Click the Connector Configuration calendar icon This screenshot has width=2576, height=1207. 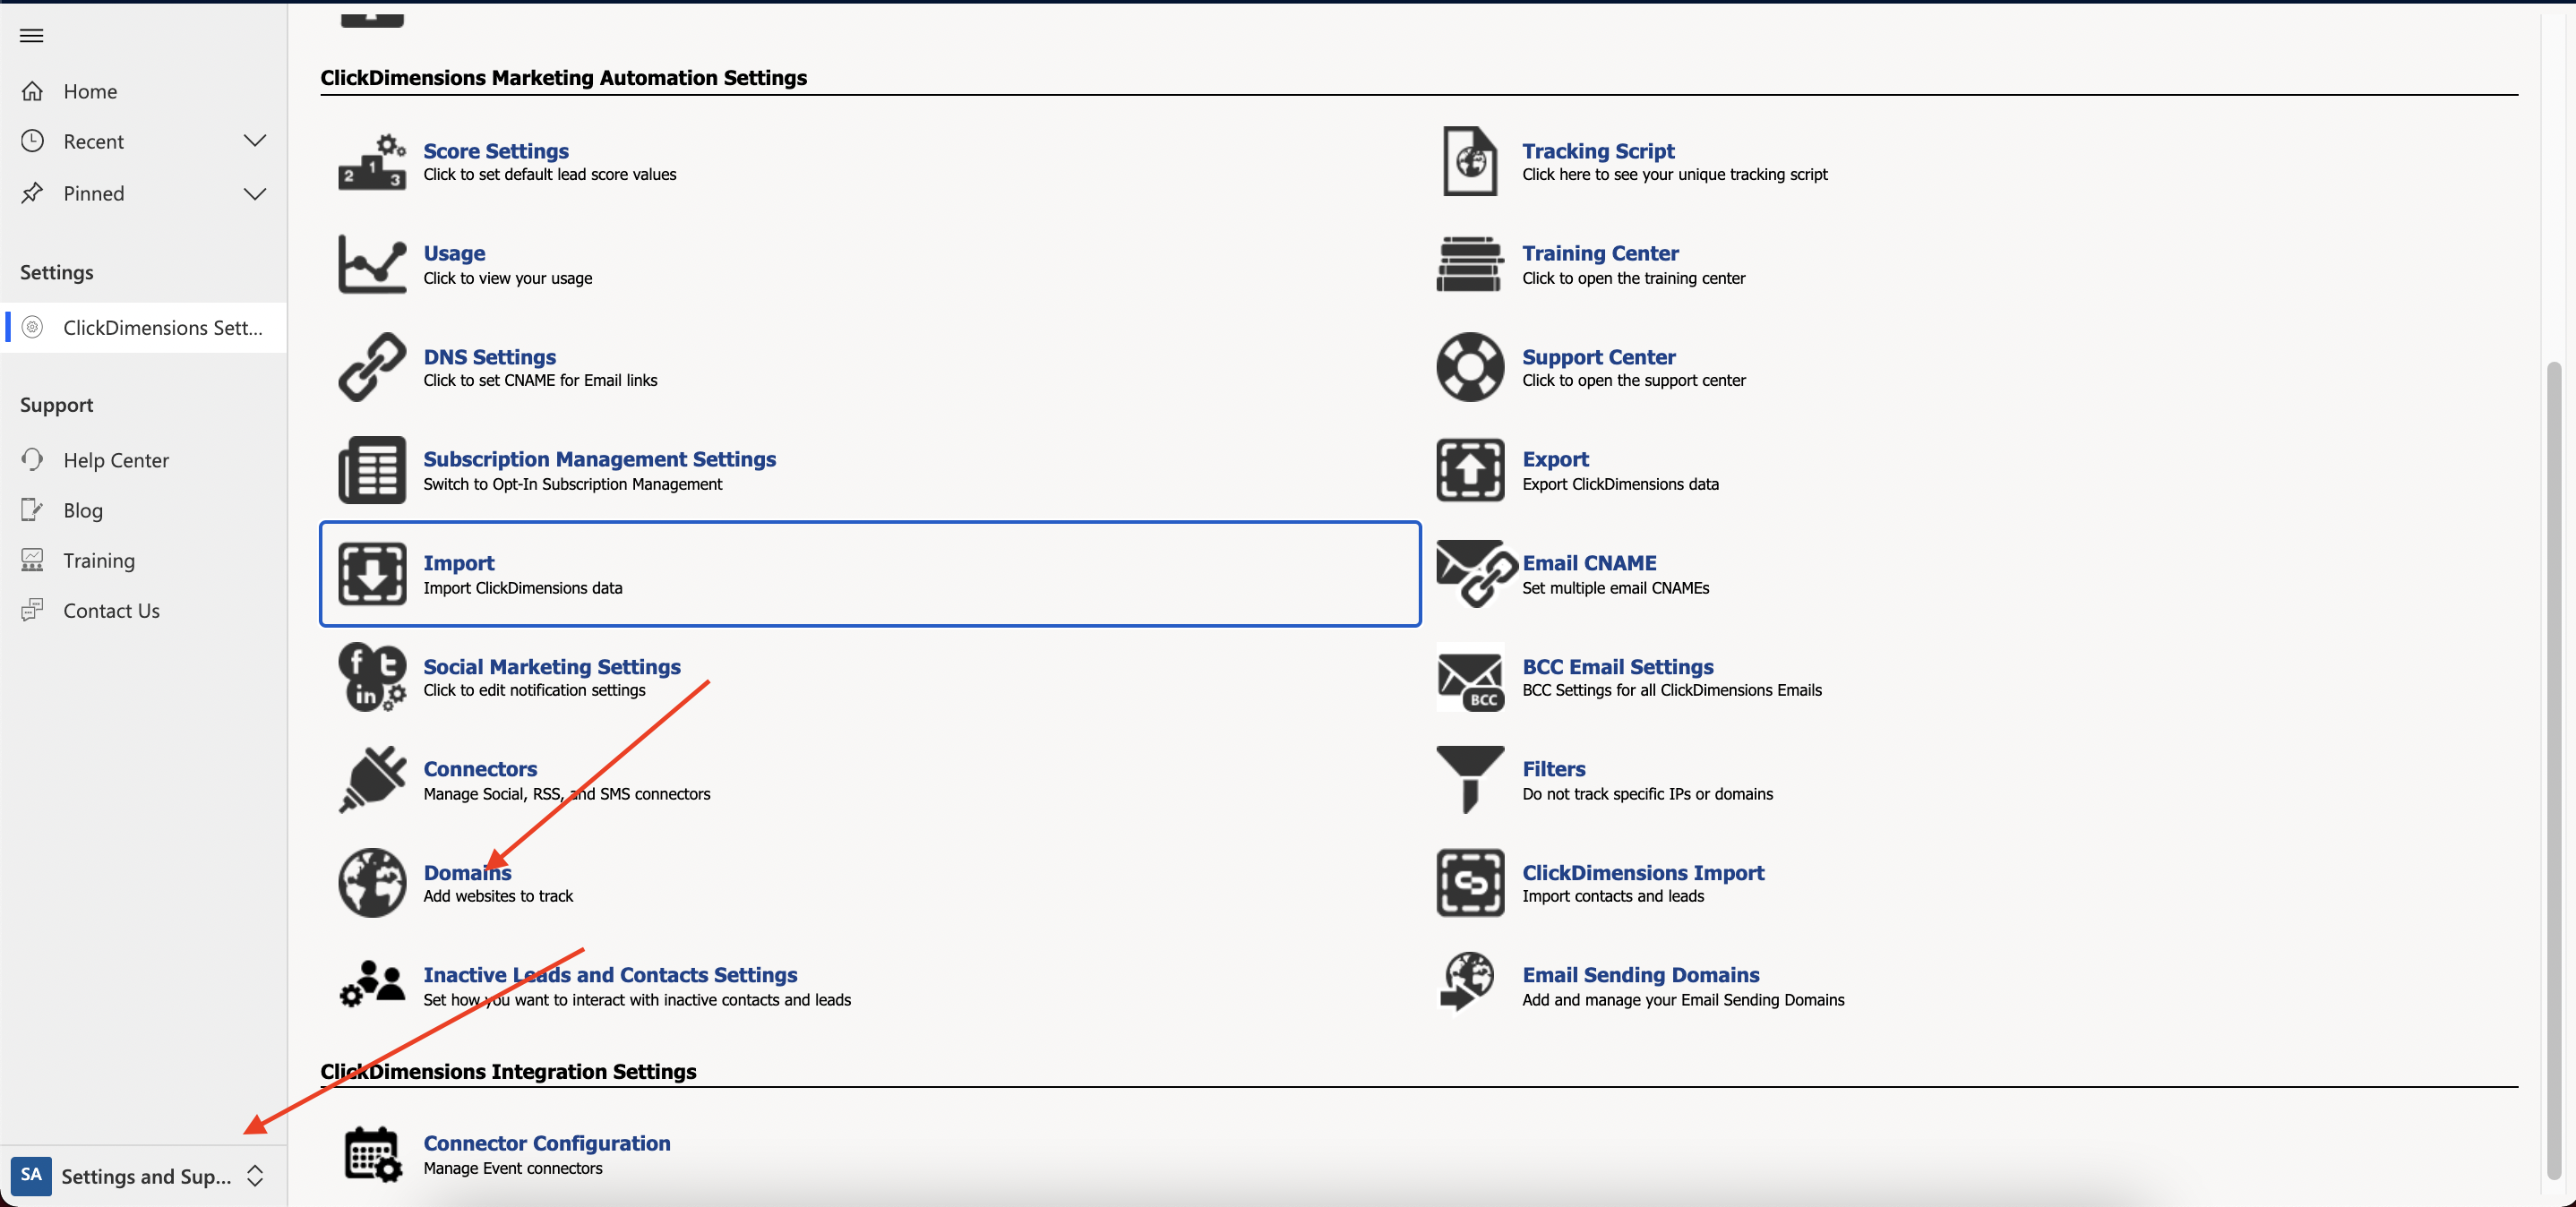[x=372, y=1154]
